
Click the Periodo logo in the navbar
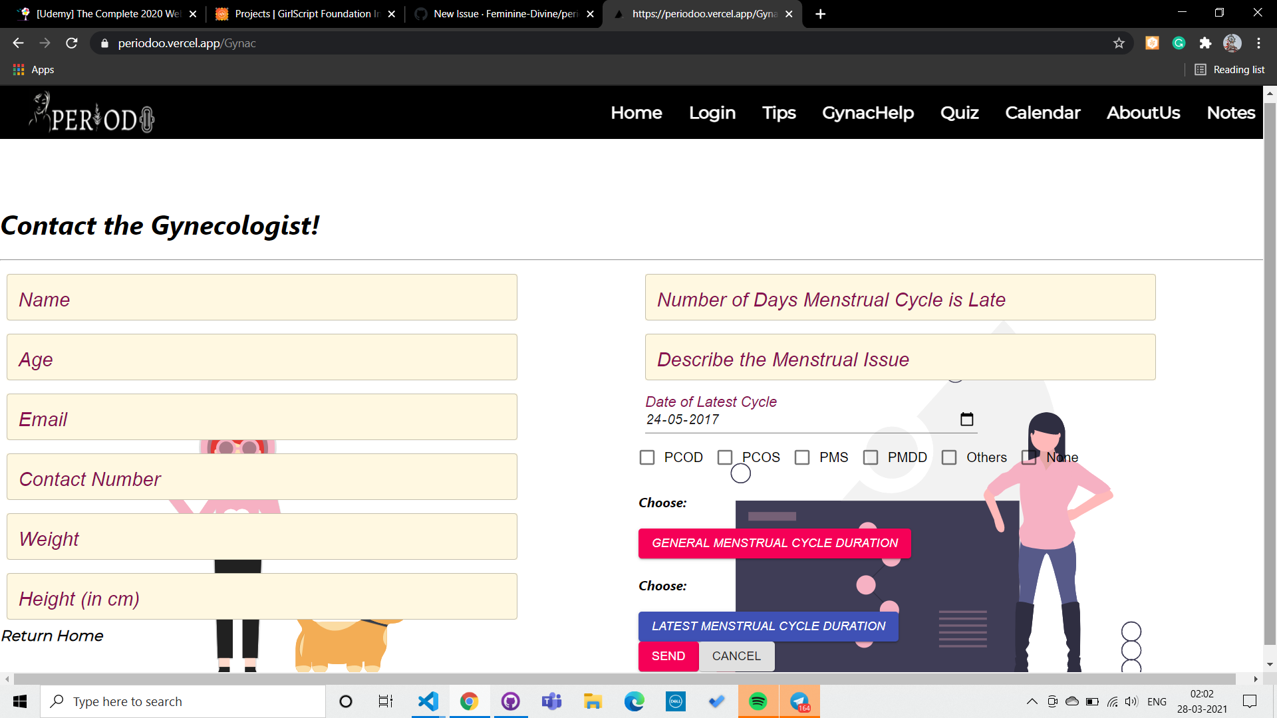click(x=90, y=114)
